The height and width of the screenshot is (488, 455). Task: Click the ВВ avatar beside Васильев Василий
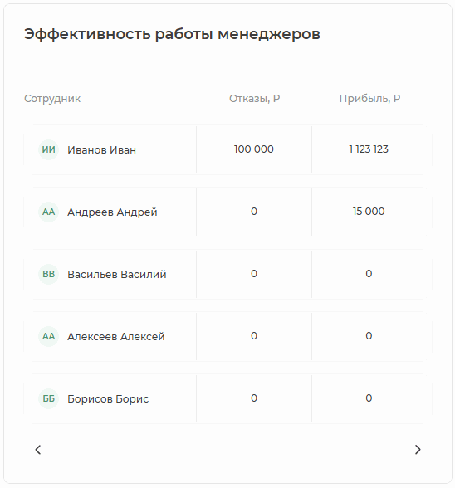pos(48,274)
